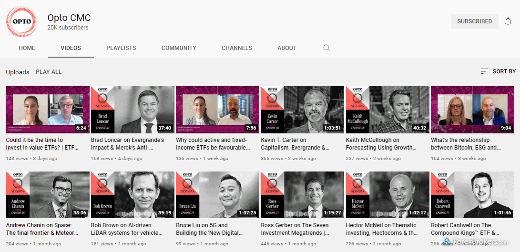Click the '136 views • 1 week ago' text
This screenshot has width=520, height=252.
coord(202,159)
